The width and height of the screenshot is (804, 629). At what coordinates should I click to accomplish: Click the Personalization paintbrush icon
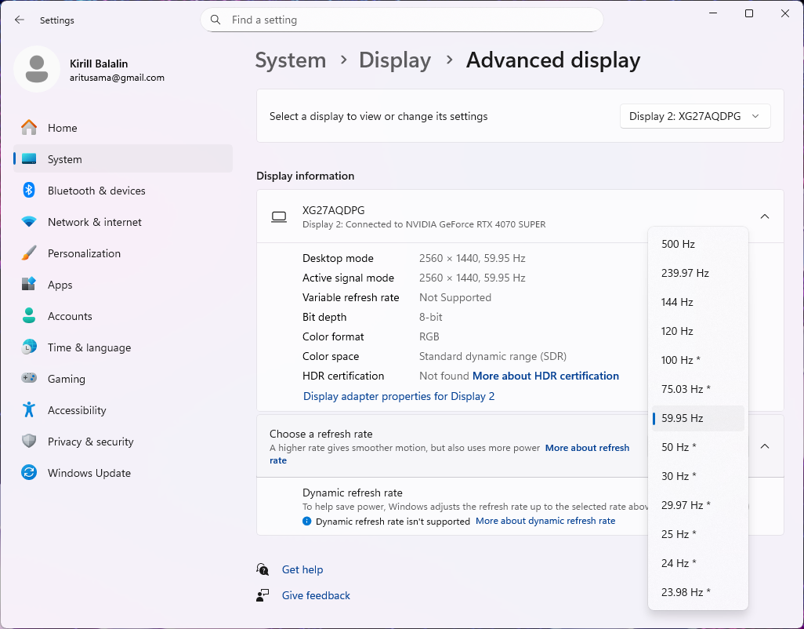coord(29,253)
